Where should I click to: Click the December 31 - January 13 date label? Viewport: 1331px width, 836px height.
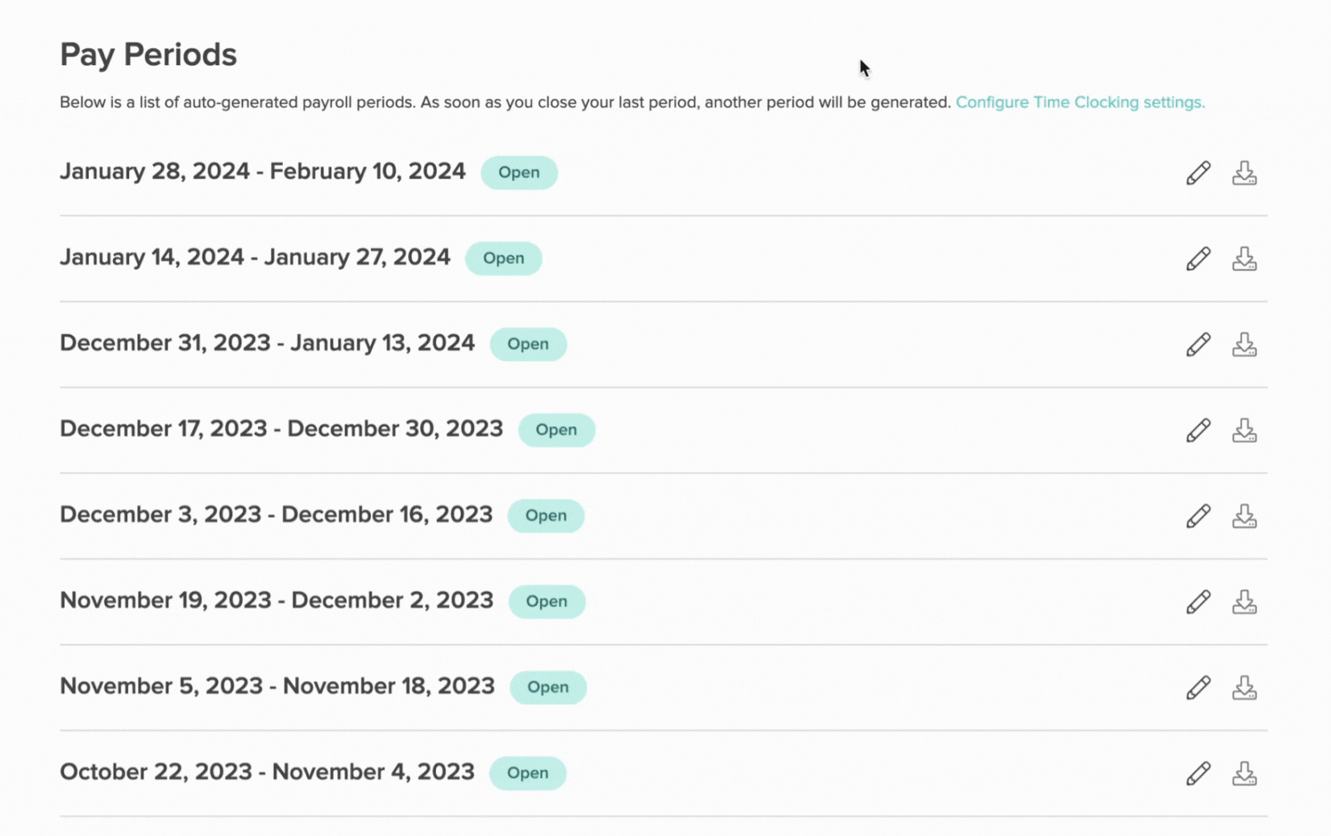pos(267,342)
